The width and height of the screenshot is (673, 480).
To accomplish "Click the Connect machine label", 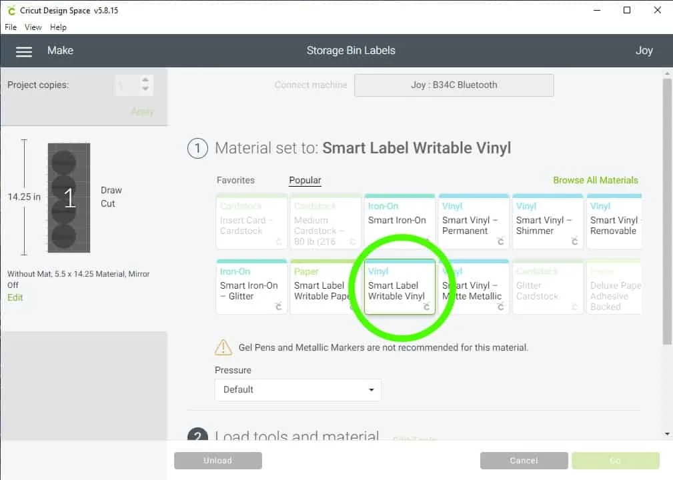I will (311, 85).
